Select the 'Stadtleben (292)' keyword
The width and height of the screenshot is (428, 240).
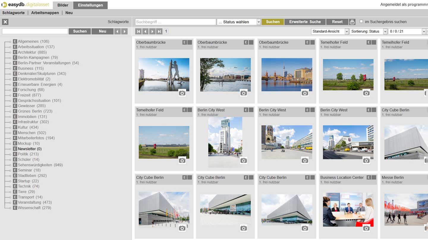pyautogui.click(x=32, y=176)
